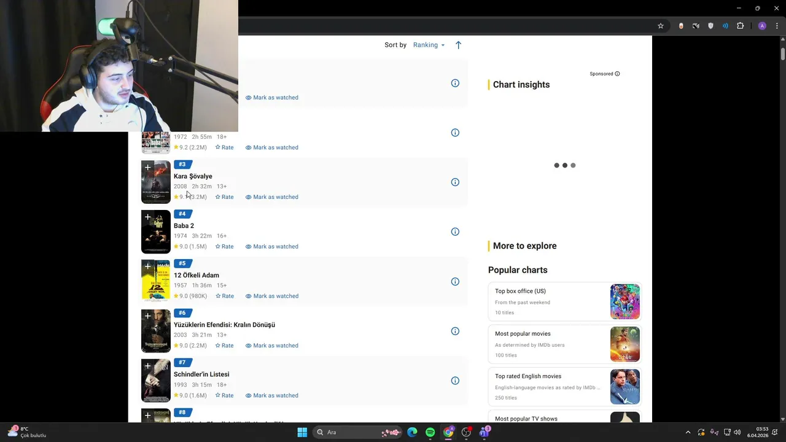
Task: Show hidden system tray icons chevron
Action: pyautogui.click(x=688, y=432)
